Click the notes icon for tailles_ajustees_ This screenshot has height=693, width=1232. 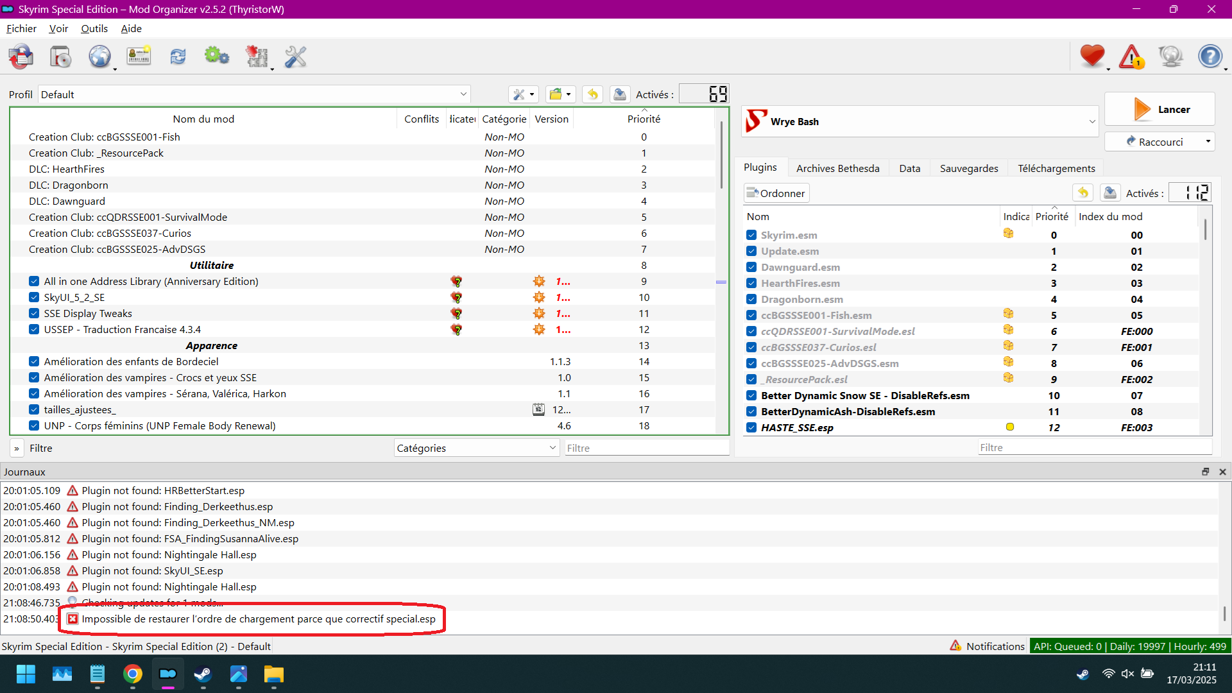click(x=539, y=409)
